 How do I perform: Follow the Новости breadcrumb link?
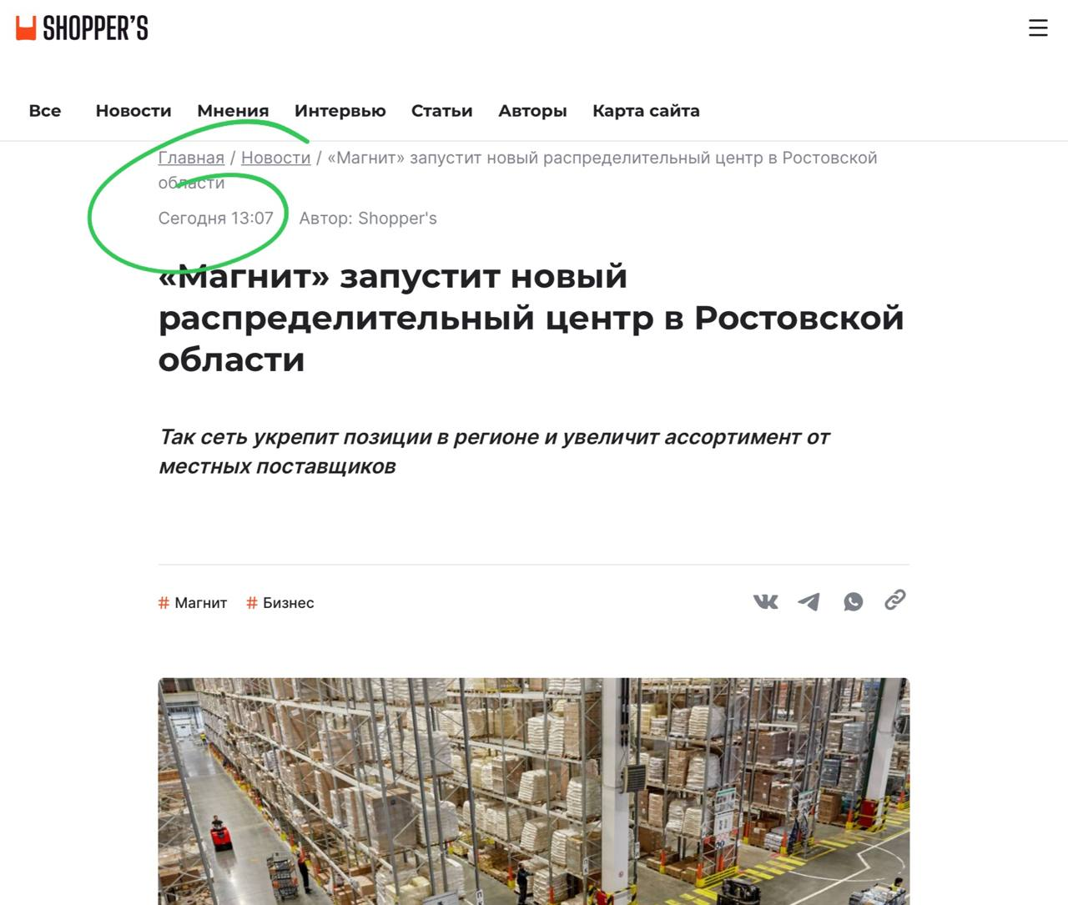(276, 158)
